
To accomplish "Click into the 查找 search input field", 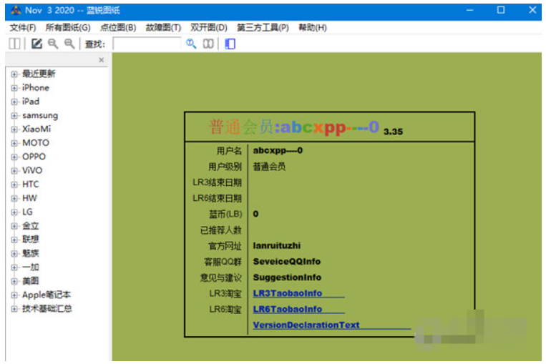I will 147,44.
